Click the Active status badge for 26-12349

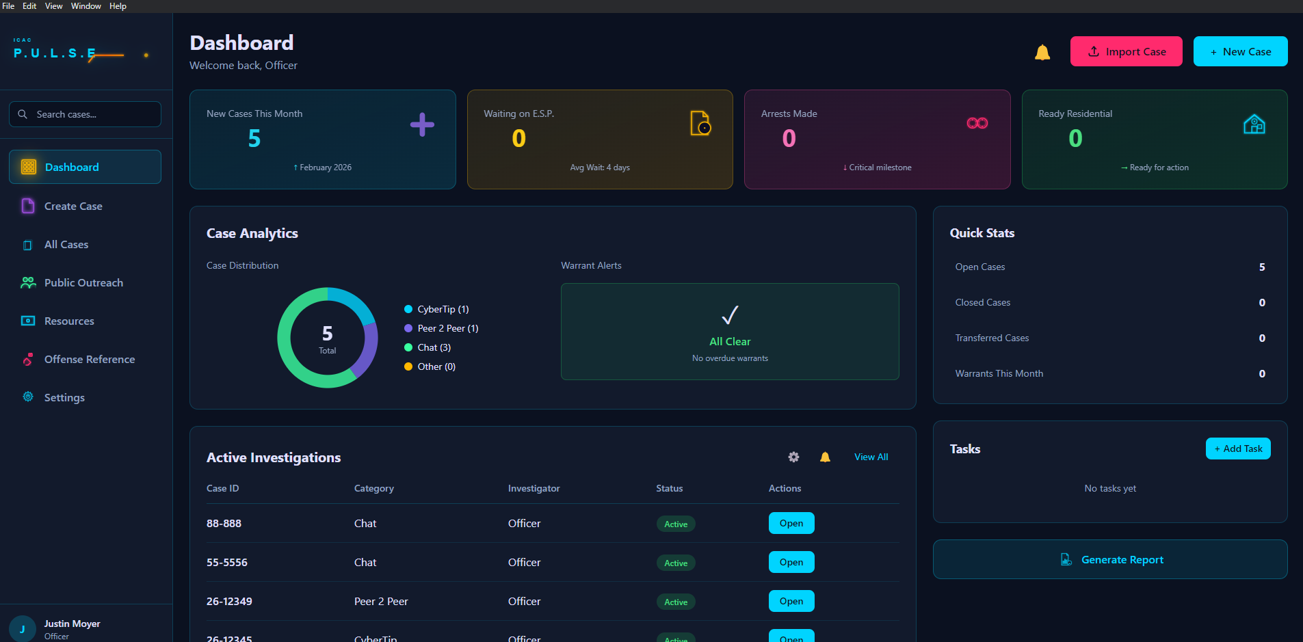pos(676,602)
